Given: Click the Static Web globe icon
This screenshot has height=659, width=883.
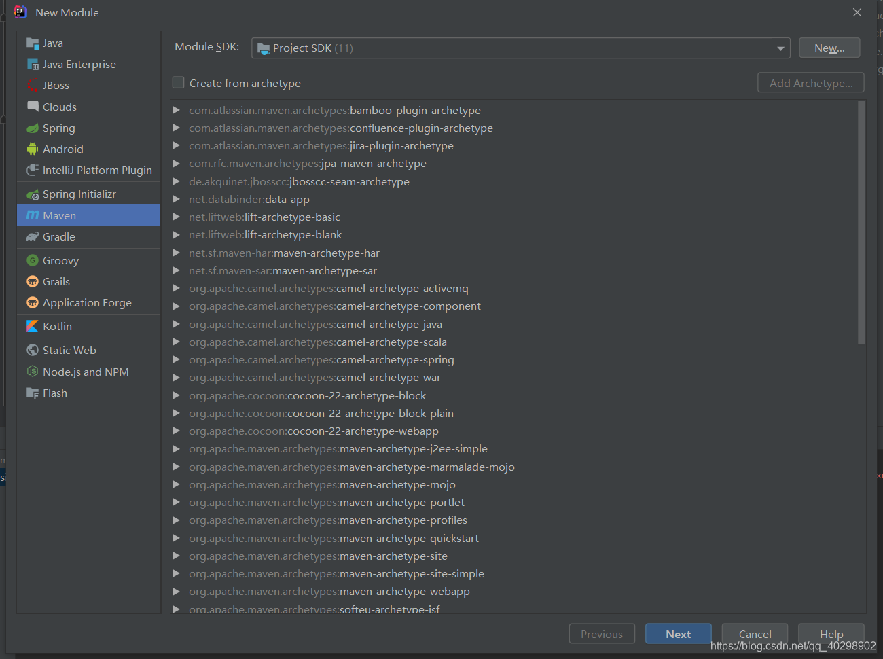Looking at the screenshot, I should pyautogui.click(x=32, y=350).
